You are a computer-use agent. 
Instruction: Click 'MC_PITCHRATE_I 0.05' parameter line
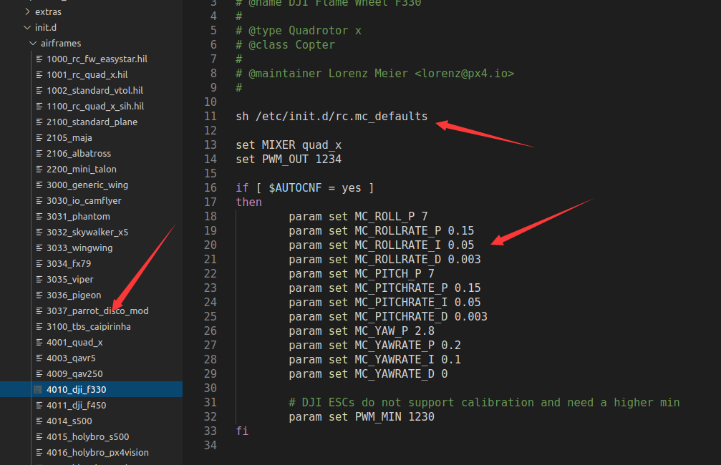tap(385, 303)
